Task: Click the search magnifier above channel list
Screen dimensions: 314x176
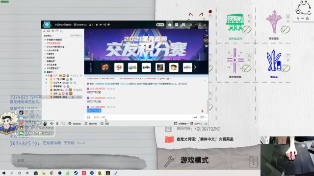Action: click(x=61, y=31)
